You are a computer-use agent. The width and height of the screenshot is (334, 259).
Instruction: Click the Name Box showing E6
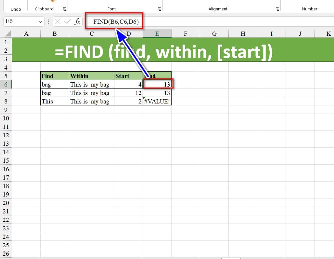click(19, 22)
